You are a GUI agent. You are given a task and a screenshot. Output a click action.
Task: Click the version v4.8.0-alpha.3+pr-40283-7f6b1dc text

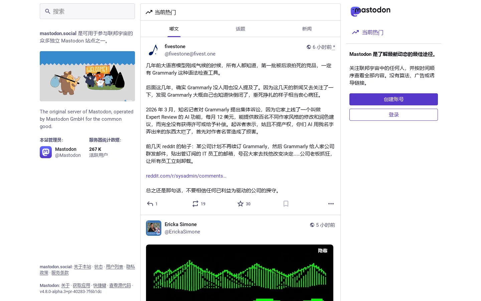point(71,292)
